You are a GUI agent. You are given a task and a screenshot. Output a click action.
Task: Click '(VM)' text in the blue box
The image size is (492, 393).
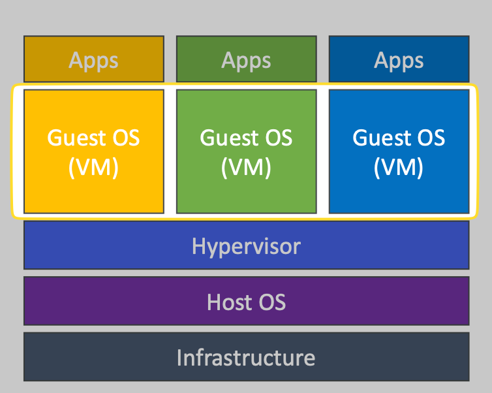pyautogui.click(x=399, y=167)
